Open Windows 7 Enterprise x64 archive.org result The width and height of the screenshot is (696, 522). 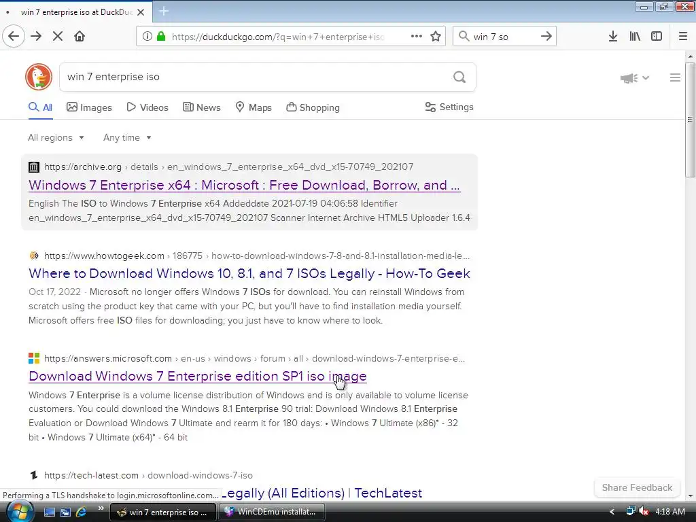tap(244, 185)
